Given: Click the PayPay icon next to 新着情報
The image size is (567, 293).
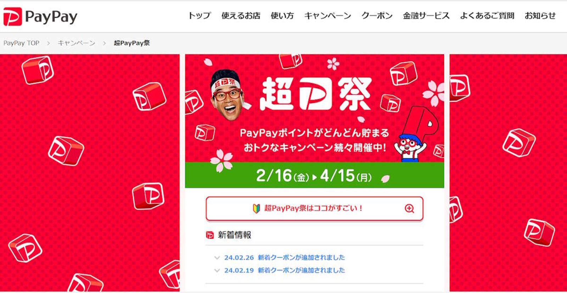Looking at the screenshot, I should [x=210, y=235].
